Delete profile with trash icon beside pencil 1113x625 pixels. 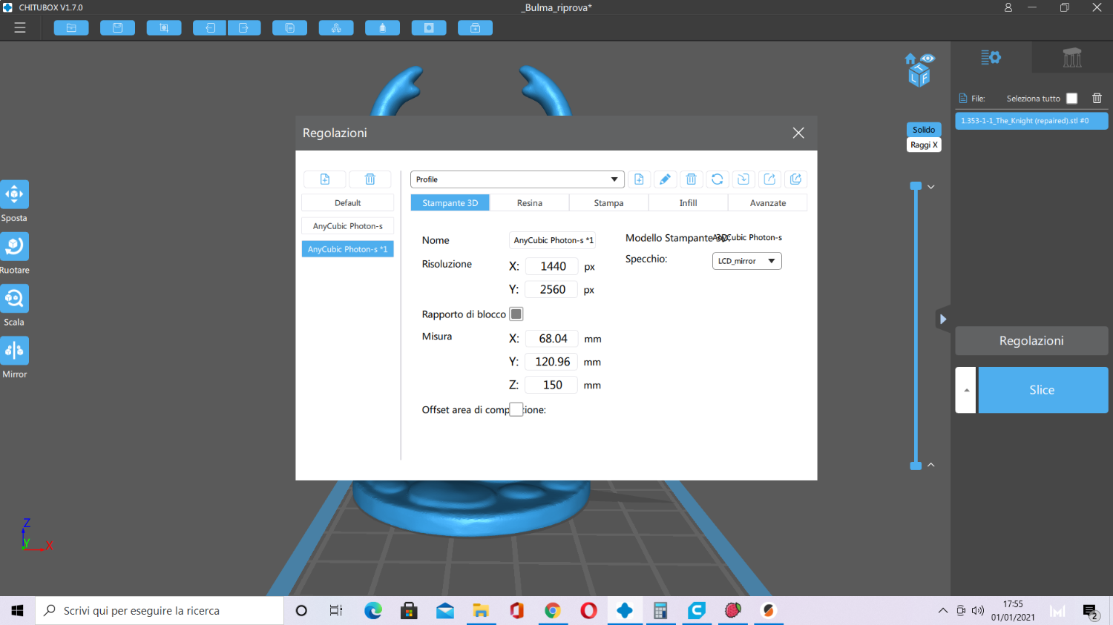[691, 179]
